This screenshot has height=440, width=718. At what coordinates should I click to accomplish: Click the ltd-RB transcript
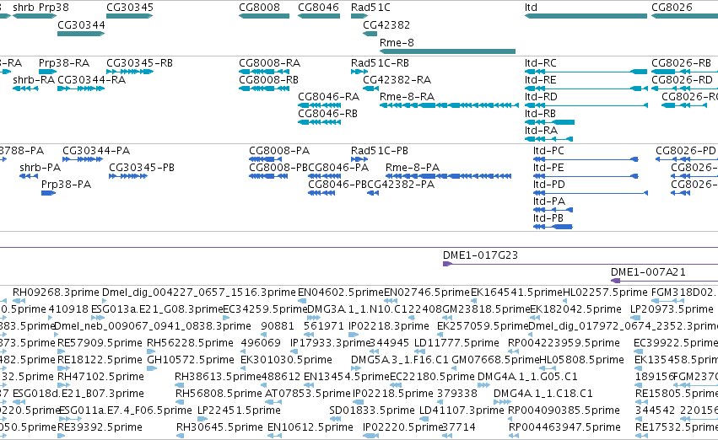click(x=549, y=122)
